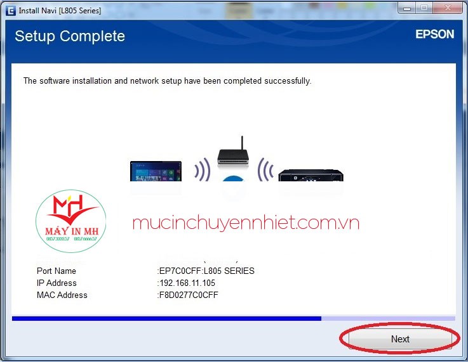Click the Next button

click(399, 339)
